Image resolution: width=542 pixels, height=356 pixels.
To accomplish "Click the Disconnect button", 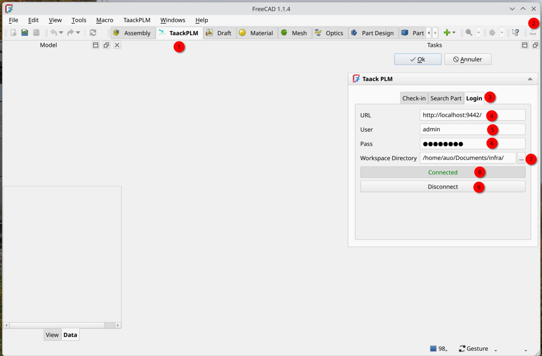I will pos(443,187).
